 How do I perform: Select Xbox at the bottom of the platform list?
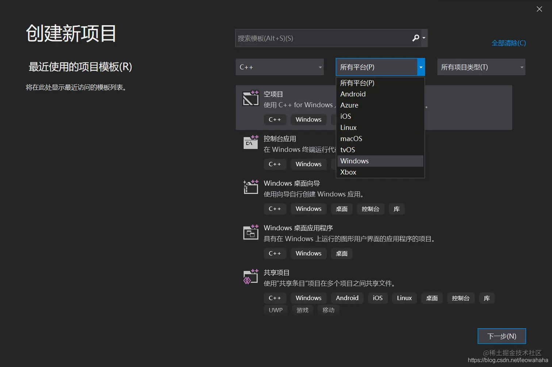[348, 172]
